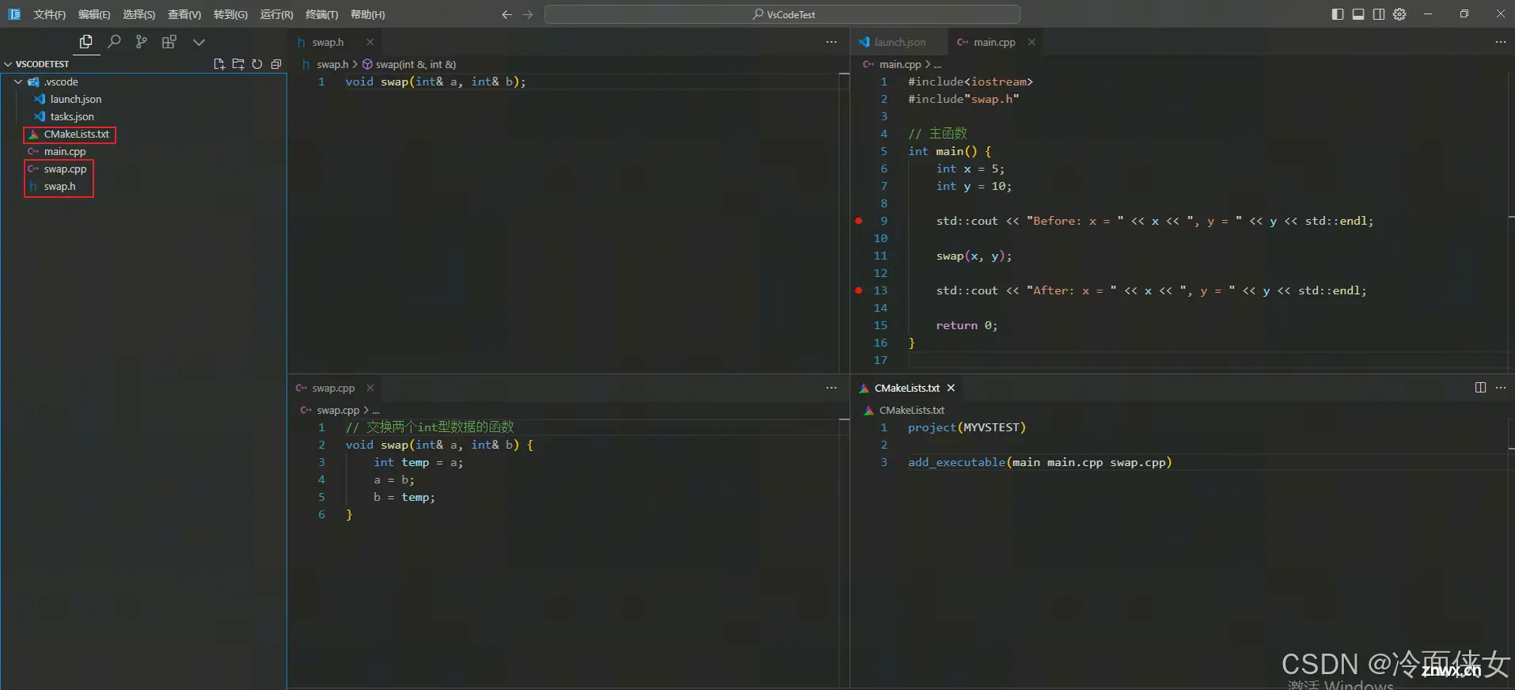Click the CMakeLists.txt breadcrumb file name

912,410
